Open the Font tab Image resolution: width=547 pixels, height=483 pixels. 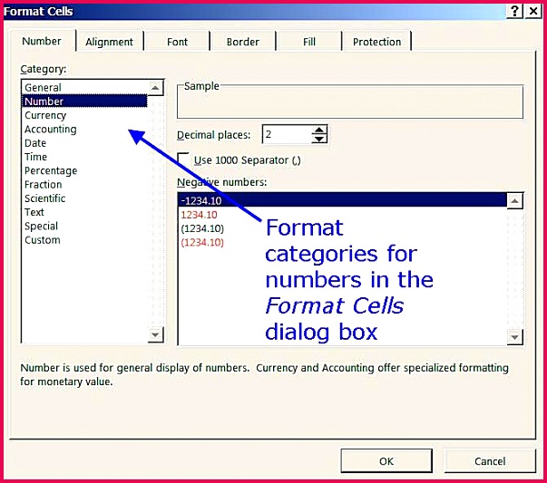pyautogui.click(x=177, y=42)
